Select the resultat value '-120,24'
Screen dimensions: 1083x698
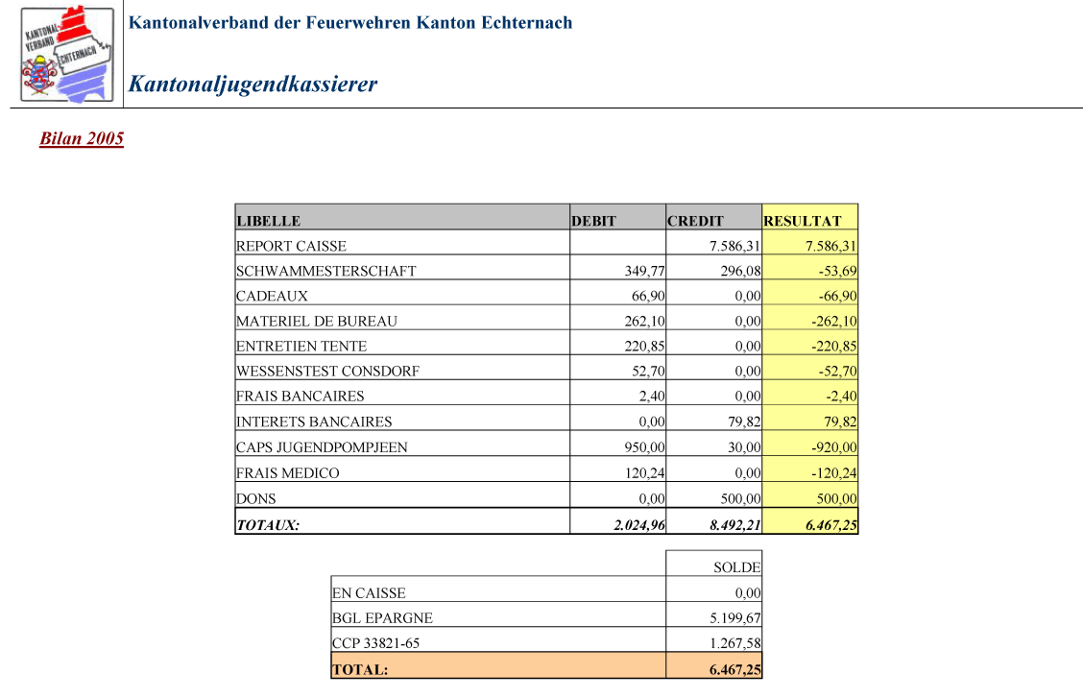(x=834, y=473)
